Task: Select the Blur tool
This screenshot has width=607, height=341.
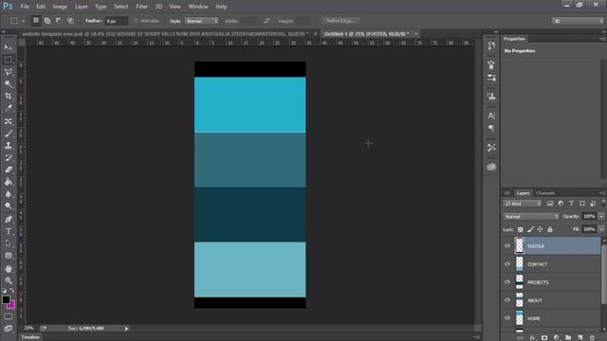Action: click(x=9, y=194)
